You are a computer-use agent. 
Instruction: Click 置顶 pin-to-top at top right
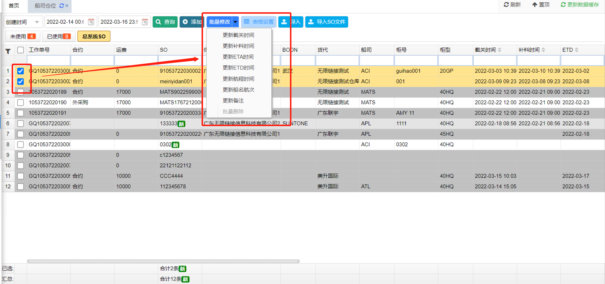pos(541,5)
